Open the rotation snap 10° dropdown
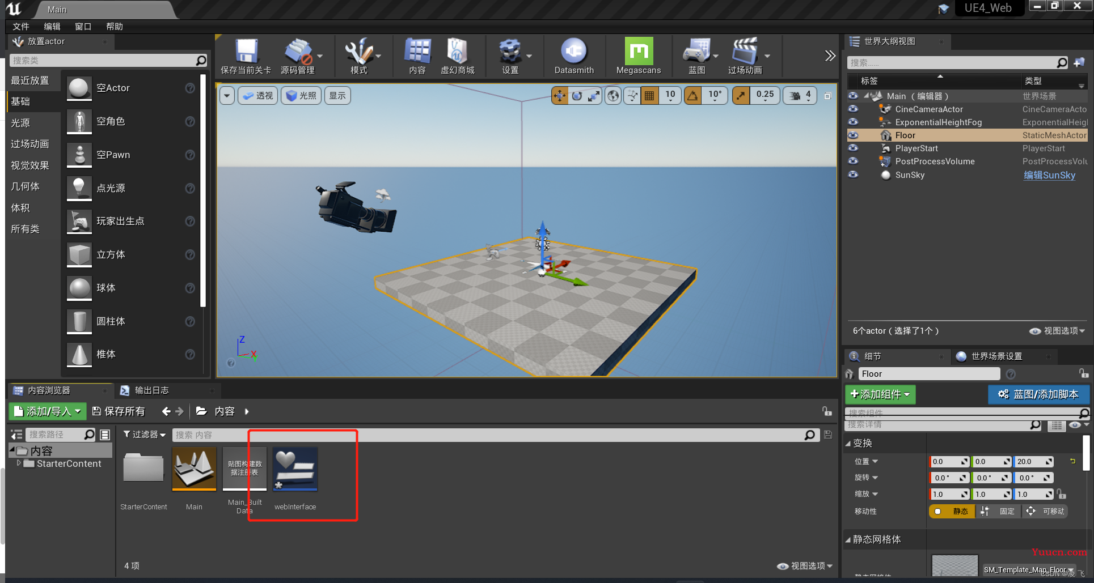This screenshot has height=583, width=1094. point(715,96)
